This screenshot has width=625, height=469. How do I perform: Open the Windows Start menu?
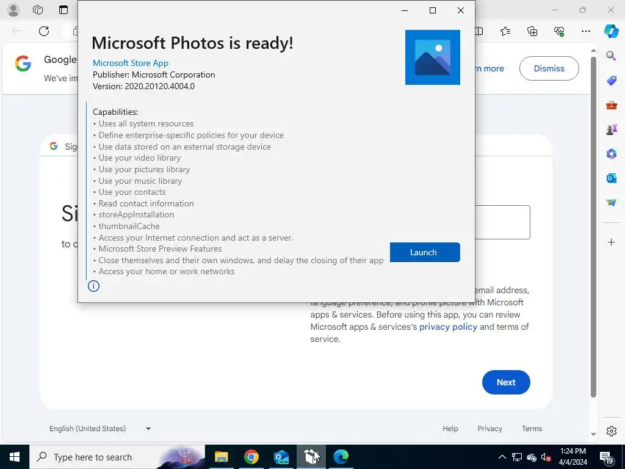tap(15, 457)
